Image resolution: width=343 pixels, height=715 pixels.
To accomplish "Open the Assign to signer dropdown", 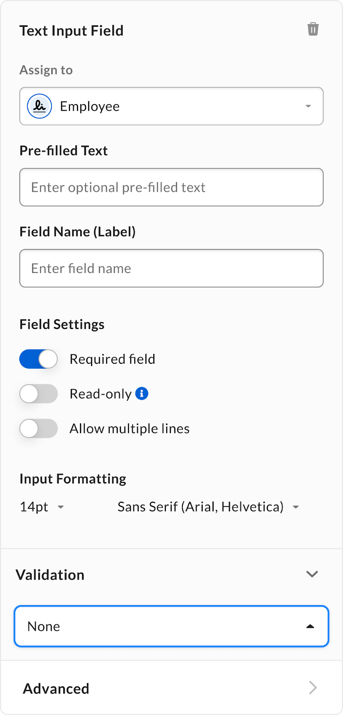I will tap(171, 106).
